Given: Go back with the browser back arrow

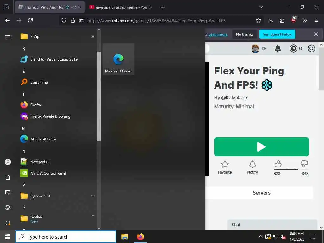Looking at the screenshot, I should point(8,20).
